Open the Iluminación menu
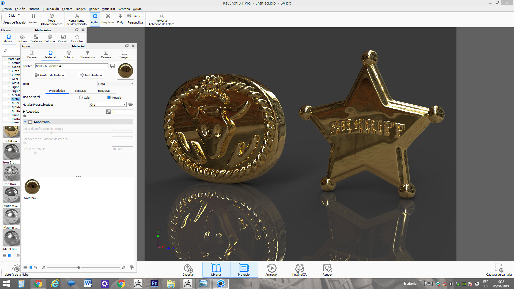Image resolution: width=514 pixels, height=289 pixels. (51, 9)
